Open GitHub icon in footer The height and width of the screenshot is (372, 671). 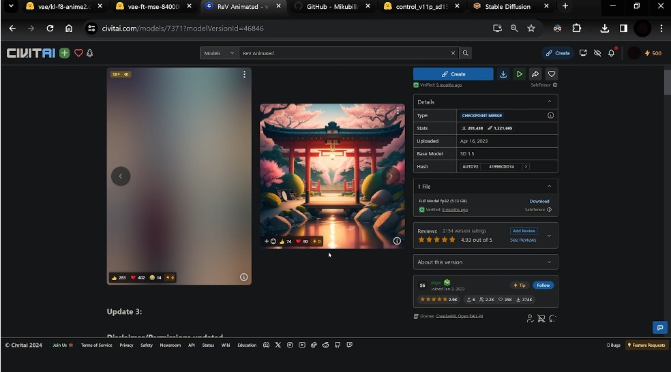(338, 345)
